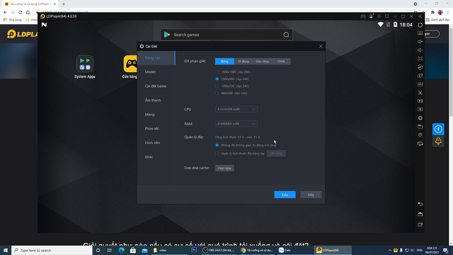Expand the CPU cores dropdown
The width and height of the screenshot is (453, 255).
point(236,109)
